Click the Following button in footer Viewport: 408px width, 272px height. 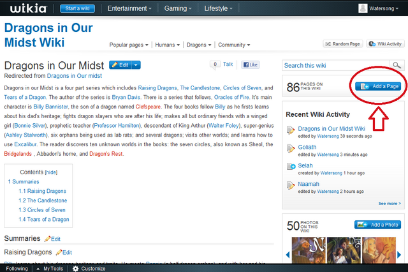pos(17,269)
